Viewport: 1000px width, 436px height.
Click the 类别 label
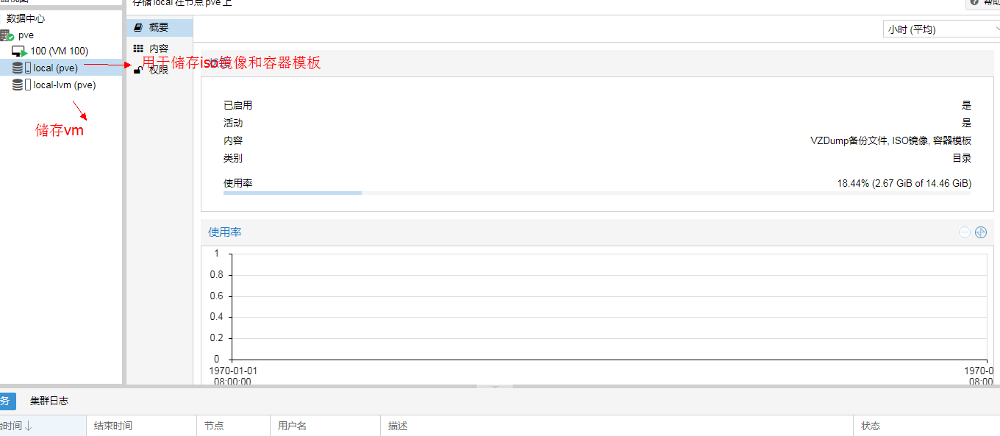tap(233, 158)
